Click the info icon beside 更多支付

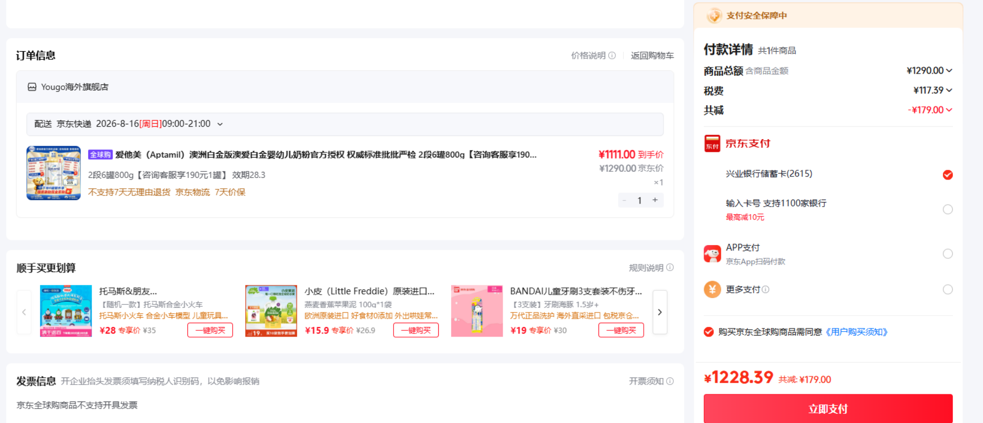[765, 290]
